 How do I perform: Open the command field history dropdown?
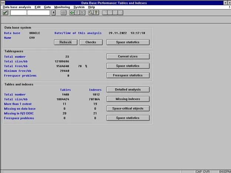(53, 13)
